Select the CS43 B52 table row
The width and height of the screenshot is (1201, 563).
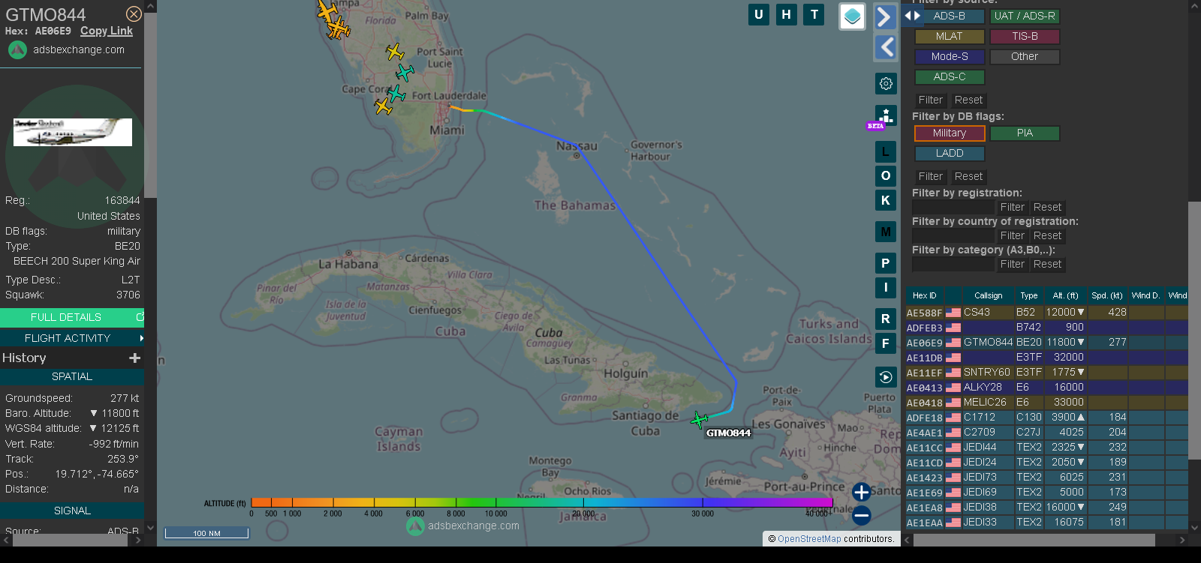(1047, 313)
